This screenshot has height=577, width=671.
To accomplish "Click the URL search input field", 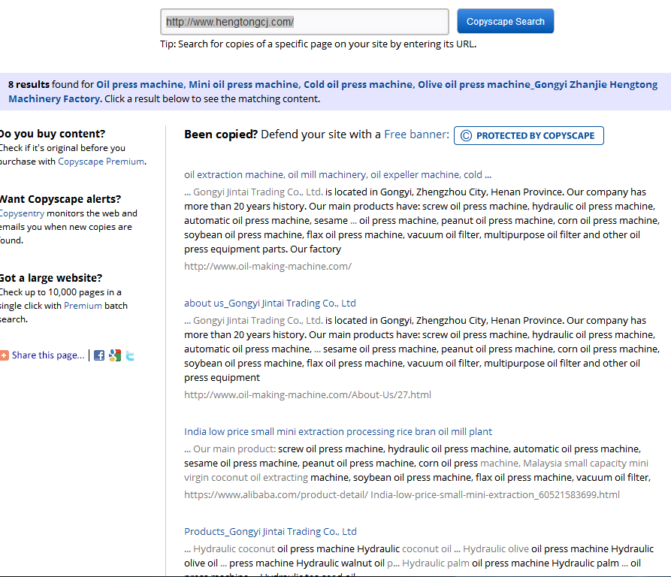I will [x=304, y=22].
